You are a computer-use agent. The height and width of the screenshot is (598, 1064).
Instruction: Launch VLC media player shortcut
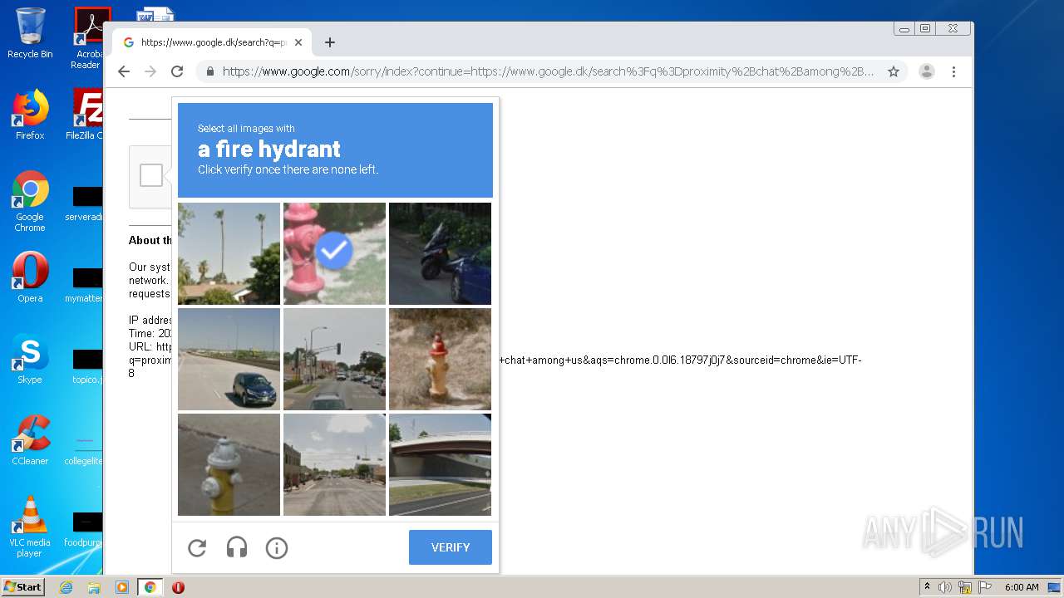tap(30, 526)
